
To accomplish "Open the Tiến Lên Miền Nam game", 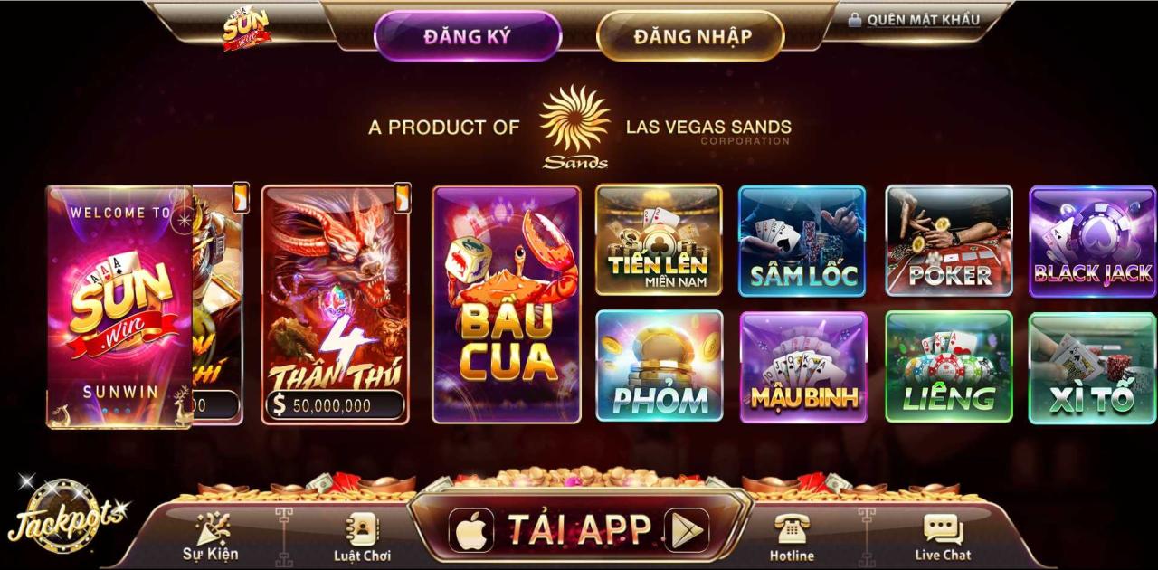I will pos(659,240).
